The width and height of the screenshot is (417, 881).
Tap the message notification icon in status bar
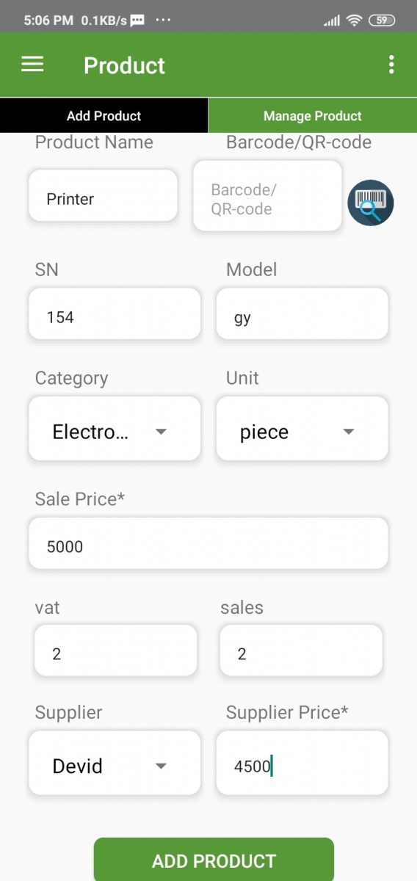point(137,21)
